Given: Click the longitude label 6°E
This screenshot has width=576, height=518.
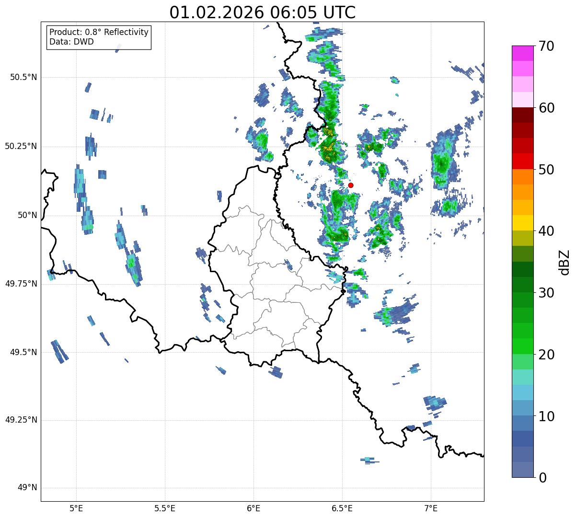Looking at the screenshot, I should click(x=253, y=508).
